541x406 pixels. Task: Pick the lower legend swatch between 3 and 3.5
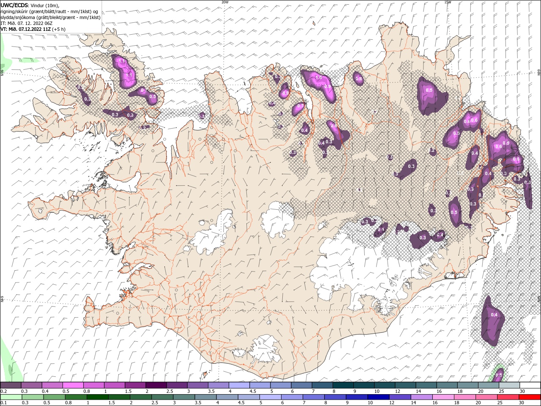tap(184, 397)
